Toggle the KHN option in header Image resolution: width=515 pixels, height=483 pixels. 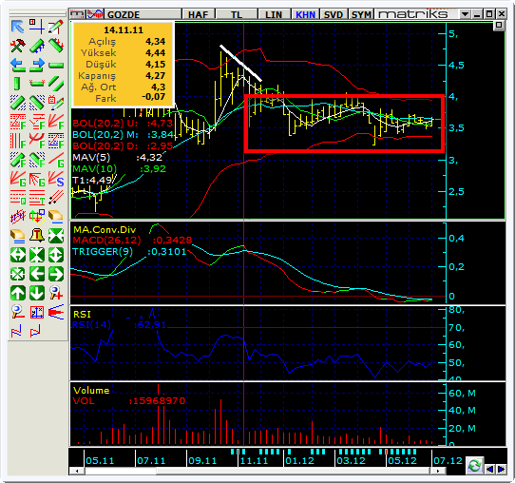305,14
